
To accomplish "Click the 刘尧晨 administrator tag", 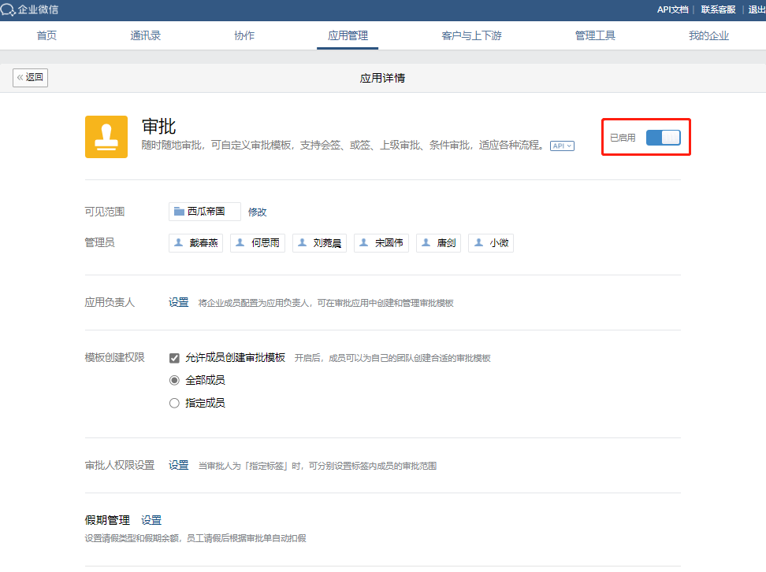I will pos(319,243).
